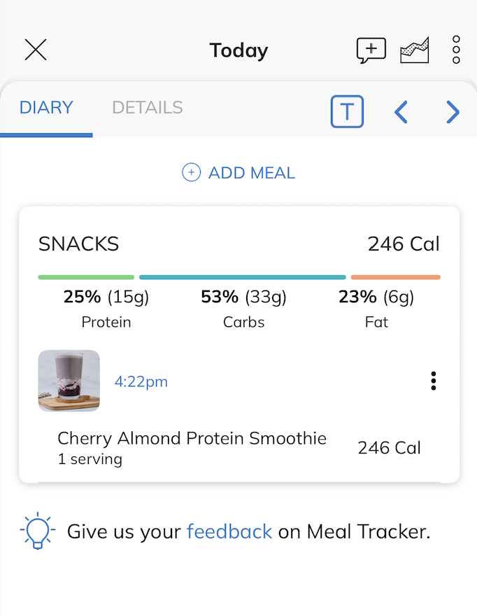
Task: Close the Today diary screen
Action: (36, 50)
